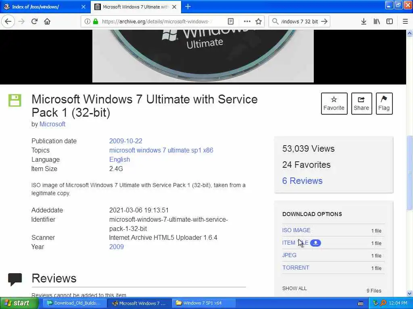The width and height of the screenshot is (413, 309).
Task: Toggle the sidebar view icon
Action: [390, 21]
